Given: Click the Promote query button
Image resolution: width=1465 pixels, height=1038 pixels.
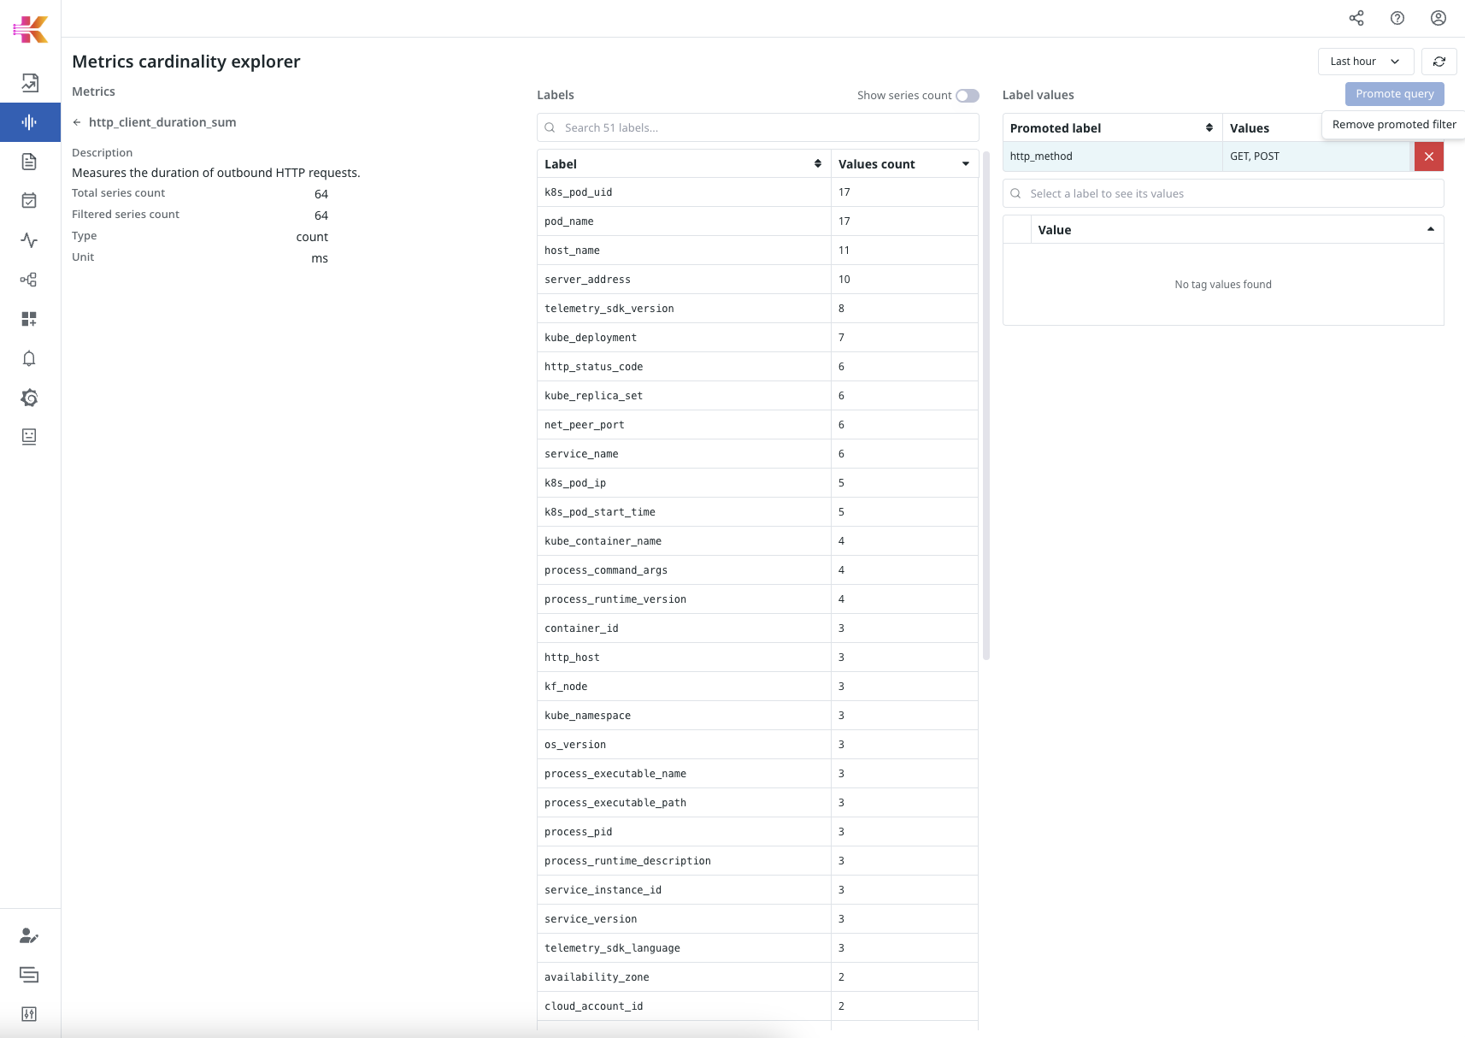Looking at the screenshot, I should pyautogui.click(x=1394, y=94).
